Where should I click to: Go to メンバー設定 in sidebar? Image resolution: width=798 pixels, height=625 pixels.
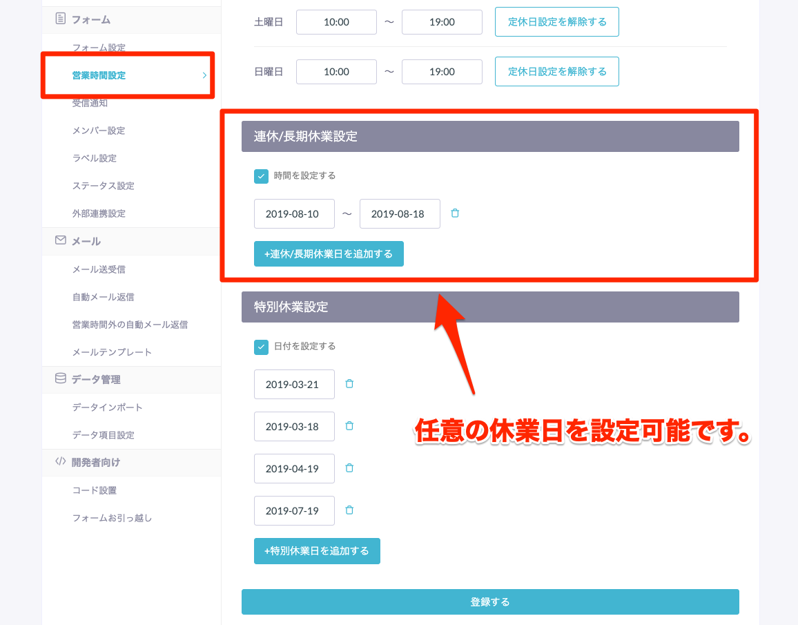(x=99, y=131)
